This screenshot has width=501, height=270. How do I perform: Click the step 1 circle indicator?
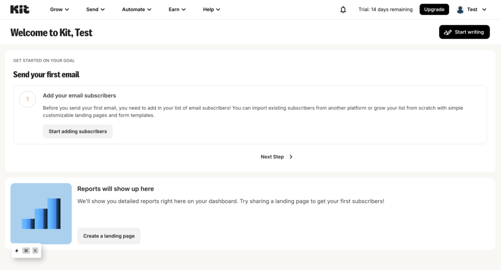[27, 100]
